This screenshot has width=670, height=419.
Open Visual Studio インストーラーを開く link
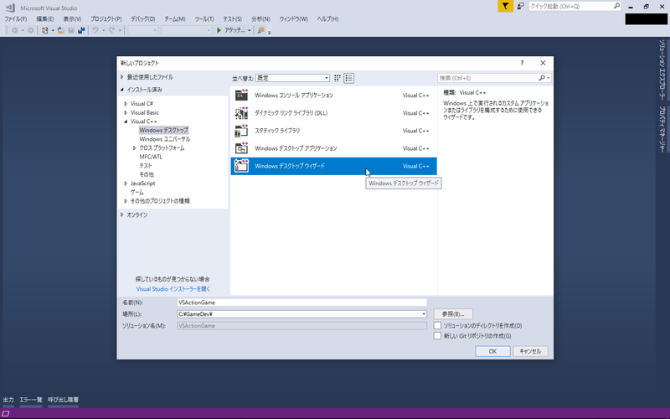173,289
